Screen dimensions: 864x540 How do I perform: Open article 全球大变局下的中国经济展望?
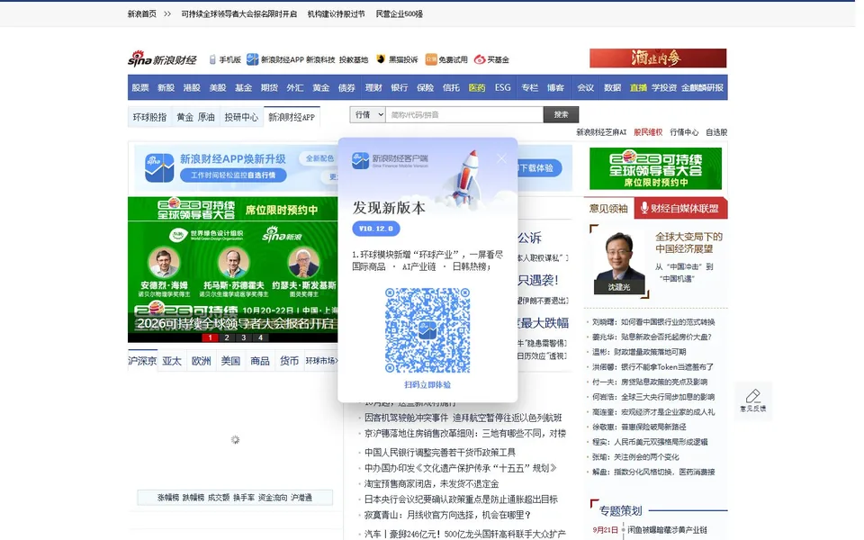pos(688,242)
